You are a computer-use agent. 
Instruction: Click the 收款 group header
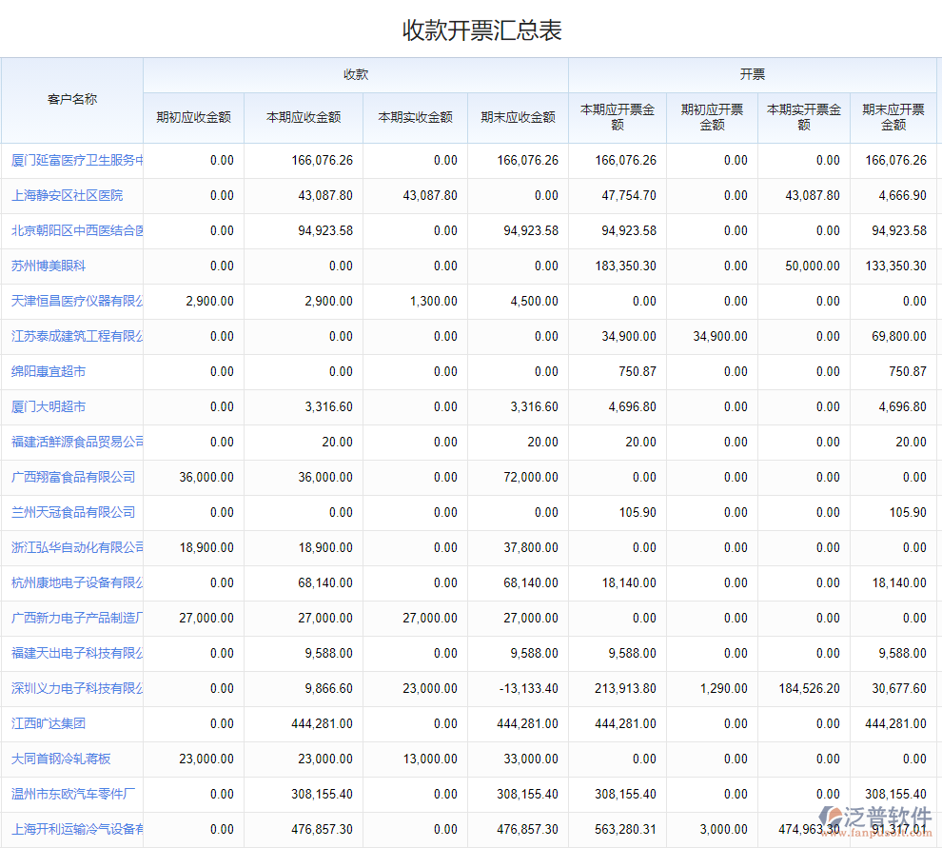(356, 74)
